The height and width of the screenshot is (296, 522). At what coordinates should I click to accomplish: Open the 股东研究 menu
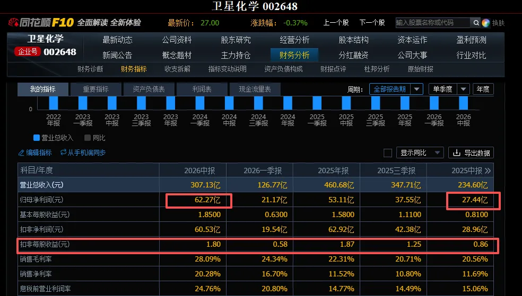point(236,40)
